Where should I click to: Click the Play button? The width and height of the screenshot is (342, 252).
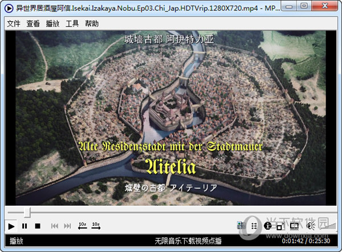point(11,226)
